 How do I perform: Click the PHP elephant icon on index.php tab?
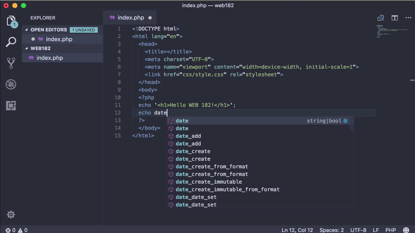click(x=112, y=18)
